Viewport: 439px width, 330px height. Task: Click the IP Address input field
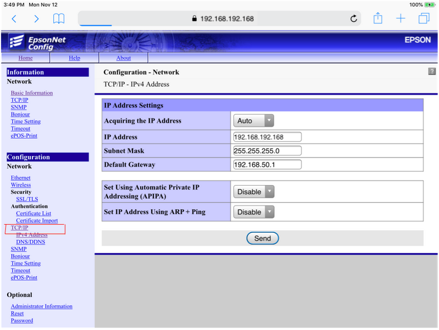pos(267,137)
